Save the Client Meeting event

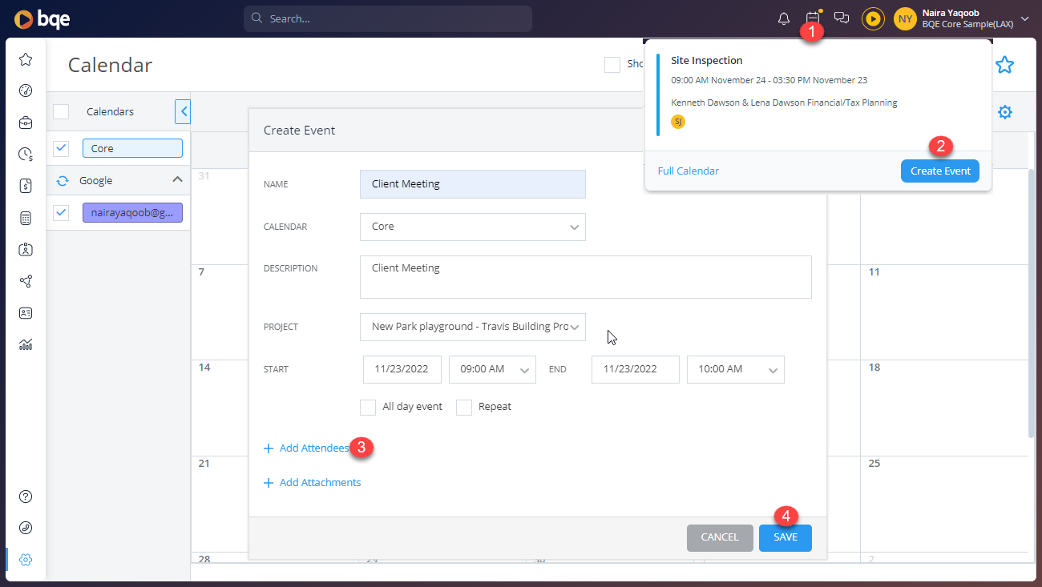[785, 537]
